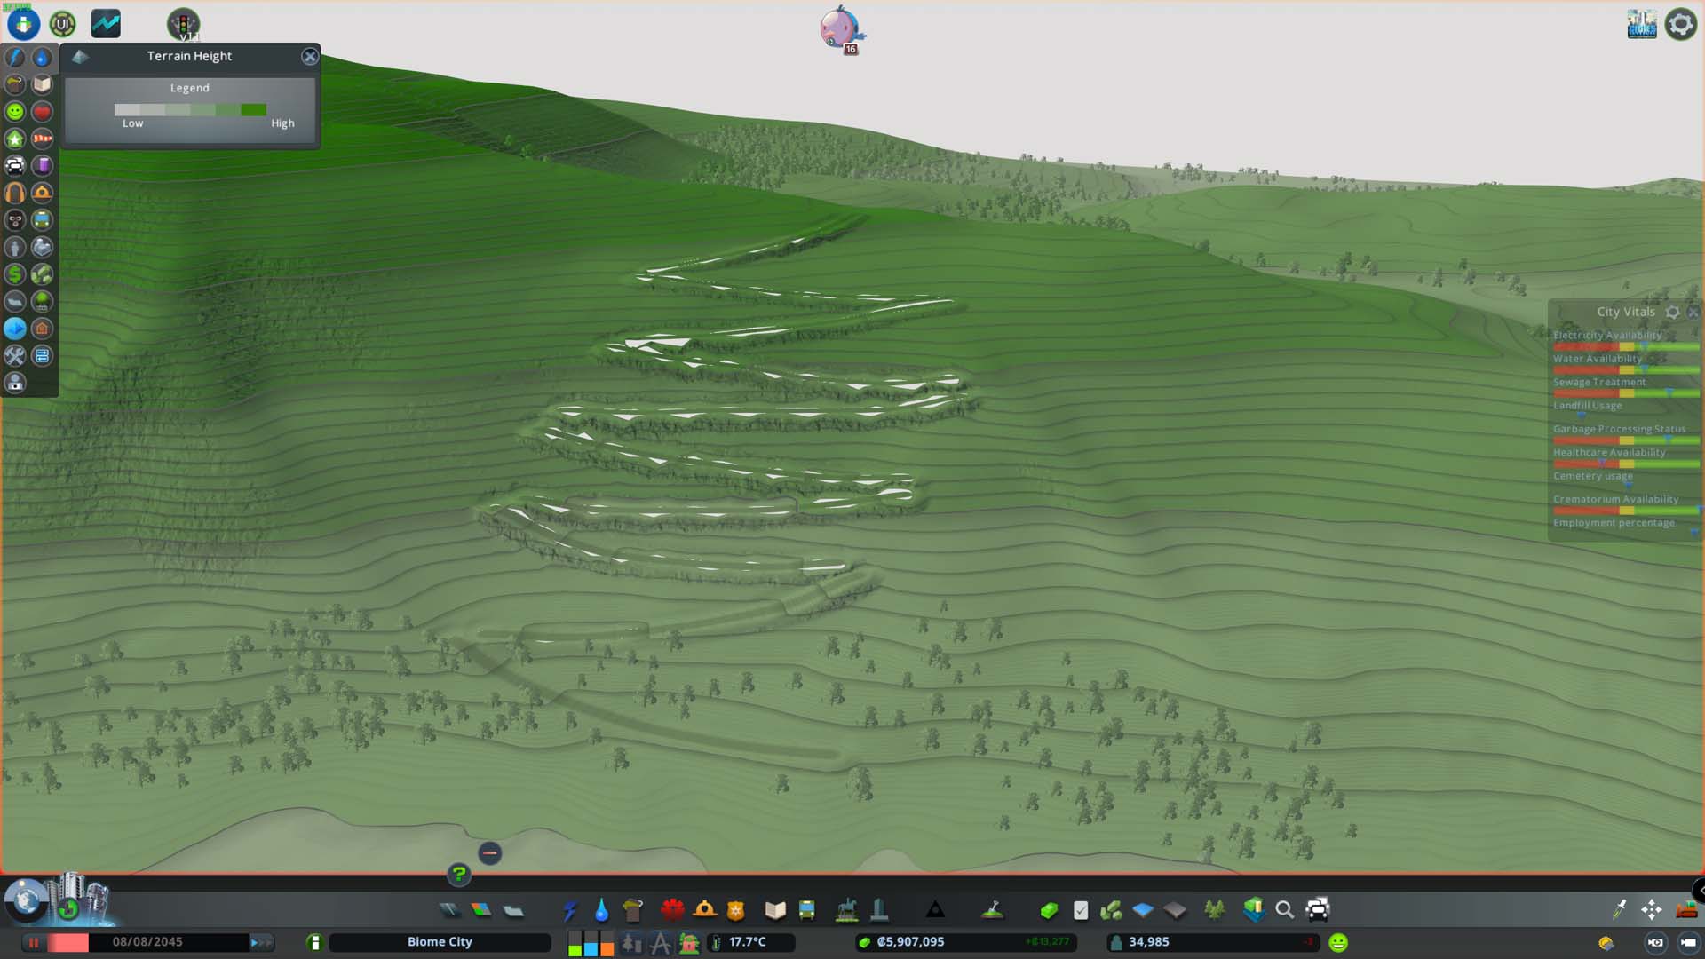Show the Land Value info view
1705x959 pixels.
point(15,274)
